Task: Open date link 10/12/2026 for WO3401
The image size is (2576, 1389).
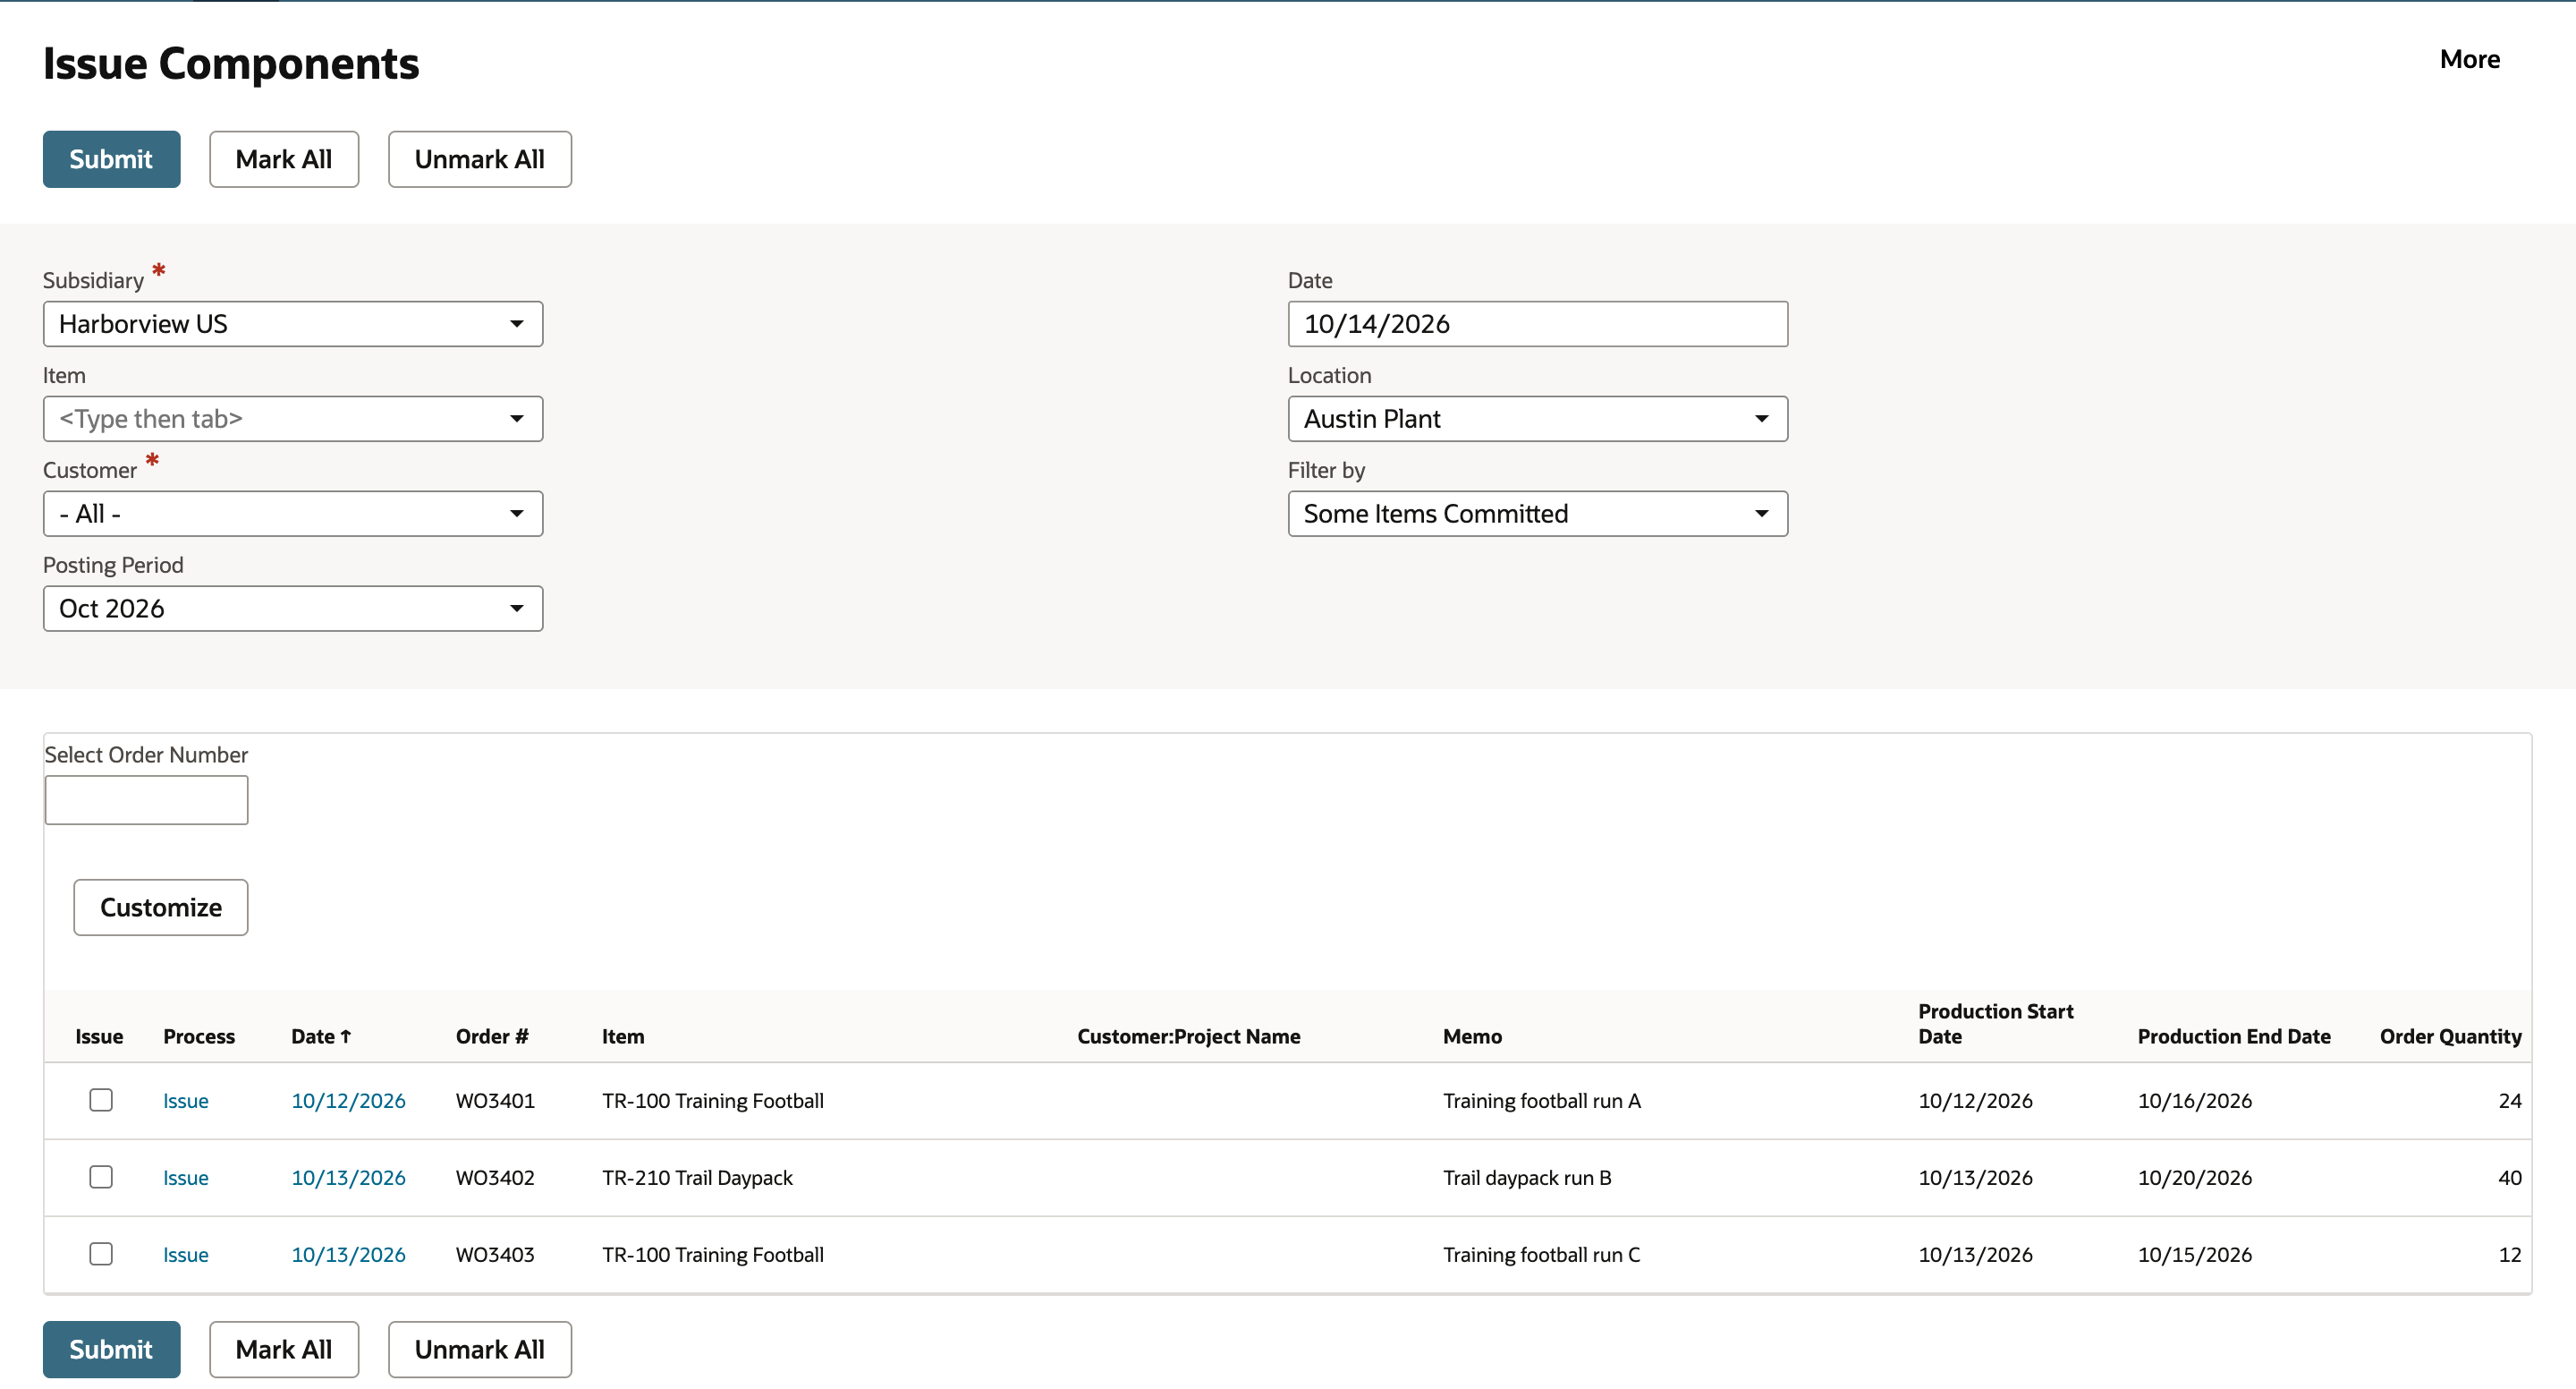Action: (348, 1101)
